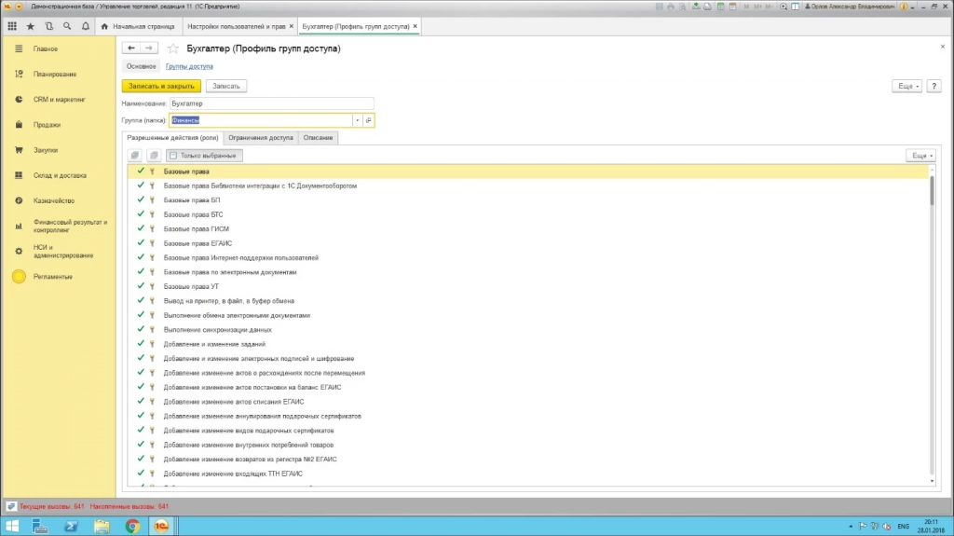Select row Выполнение обмена электронными документами
Viewport: 954px width, 536px height.
pos(528,315)
